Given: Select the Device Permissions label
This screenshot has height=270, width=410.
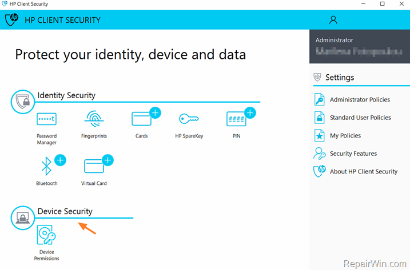Looking at the screenshot, I should tap(46, 255).
